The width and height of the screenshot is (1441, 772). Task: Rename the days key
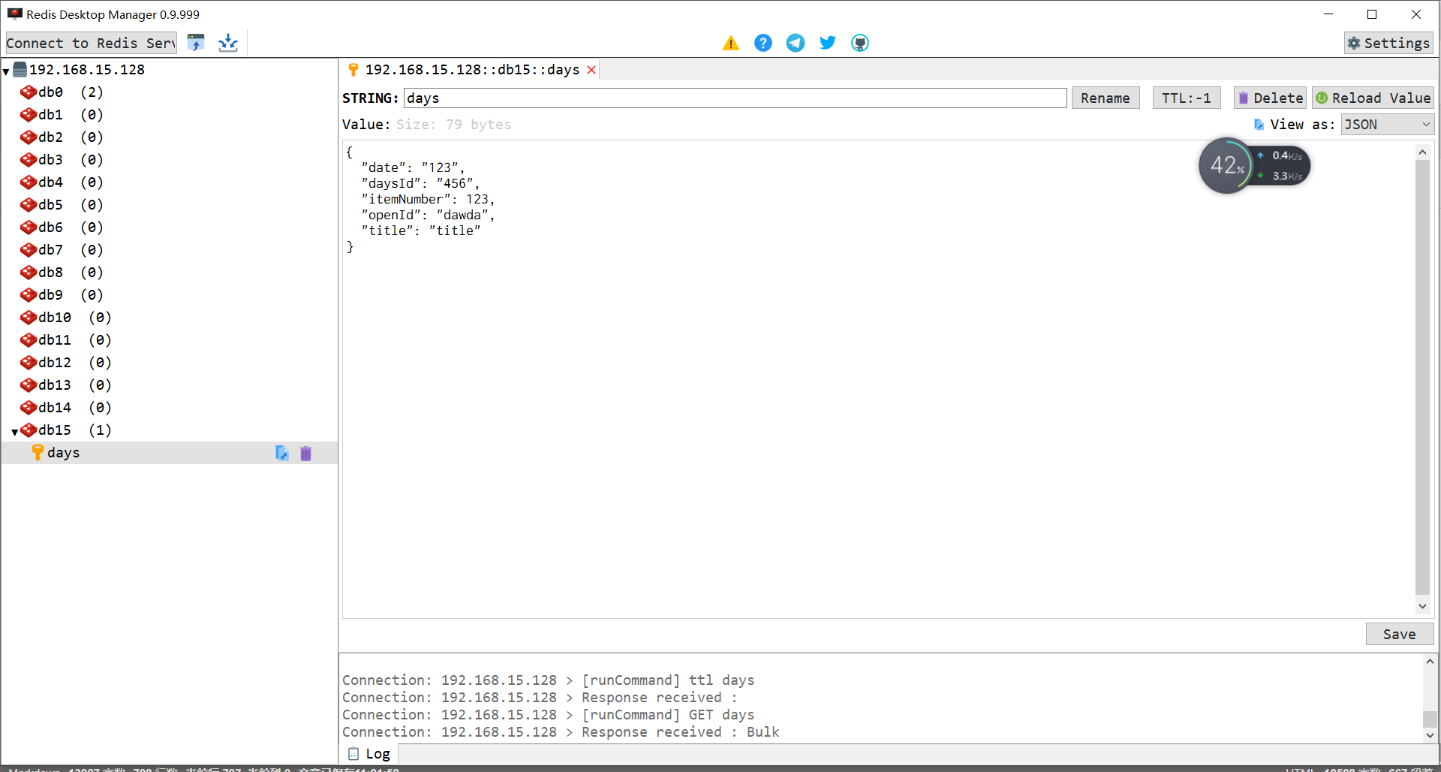(1105, 98)
